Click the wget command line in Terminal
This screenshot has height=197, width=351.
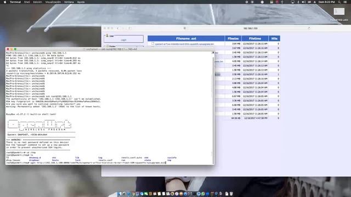click(86, 163)
